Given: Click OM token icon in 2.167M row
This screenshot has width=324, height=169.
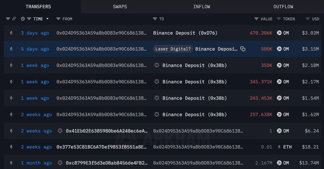Looking at the screenshot, I should [279, 163].
